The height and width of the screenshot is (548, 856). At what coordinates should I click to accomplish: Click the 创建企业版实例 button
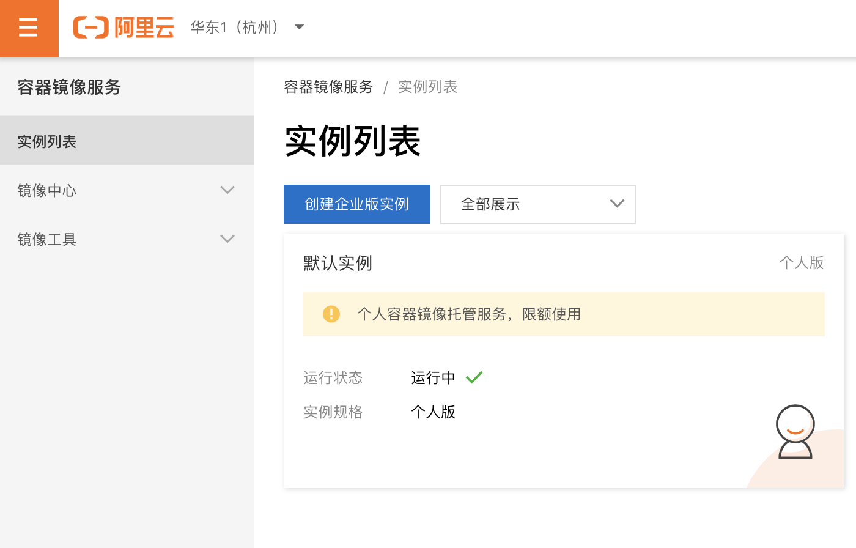[x=356, y=204]
